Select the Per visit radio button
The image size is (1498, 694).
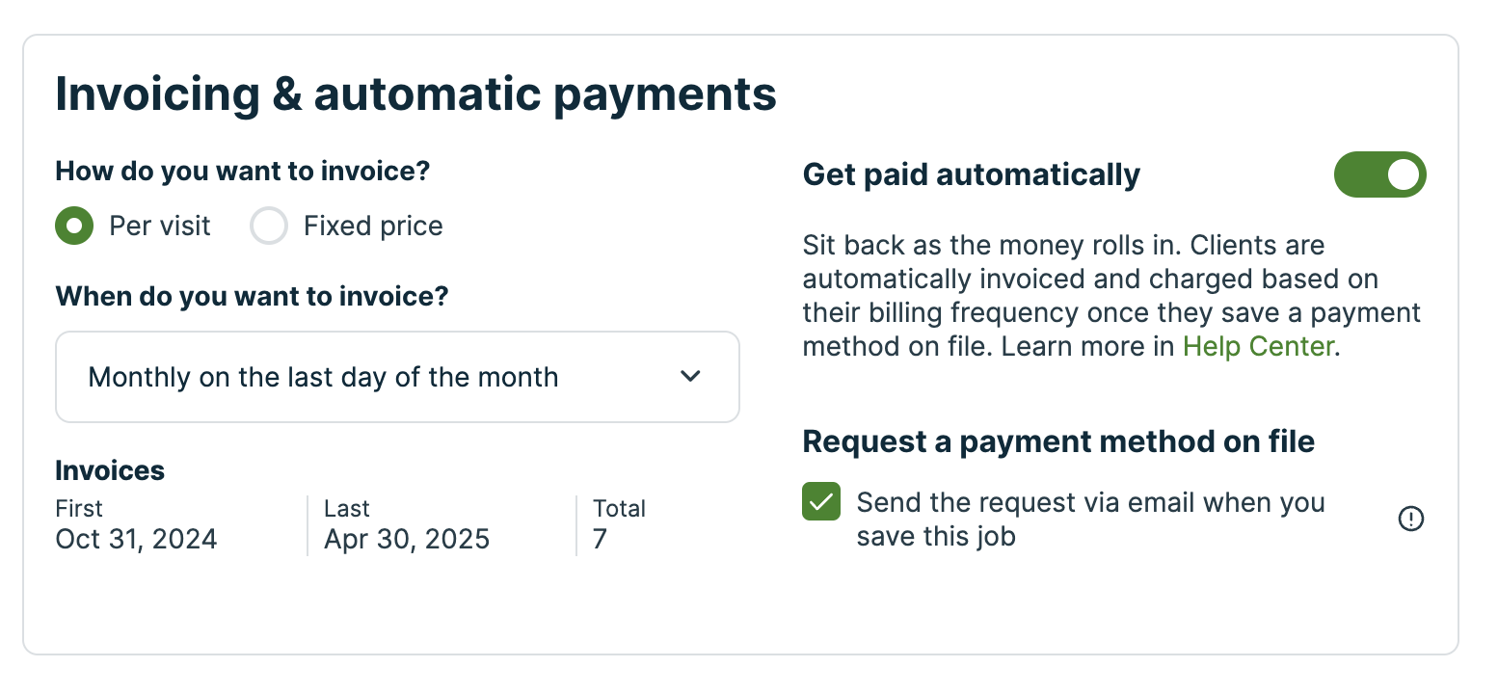point(74,227)
